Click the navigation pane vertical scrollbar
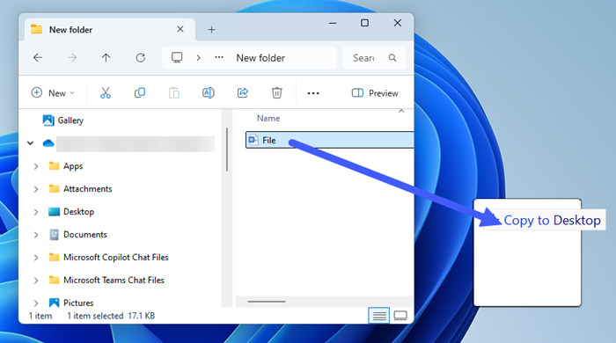The width and height of the screenshot is (616, 343). click(227, 150)
